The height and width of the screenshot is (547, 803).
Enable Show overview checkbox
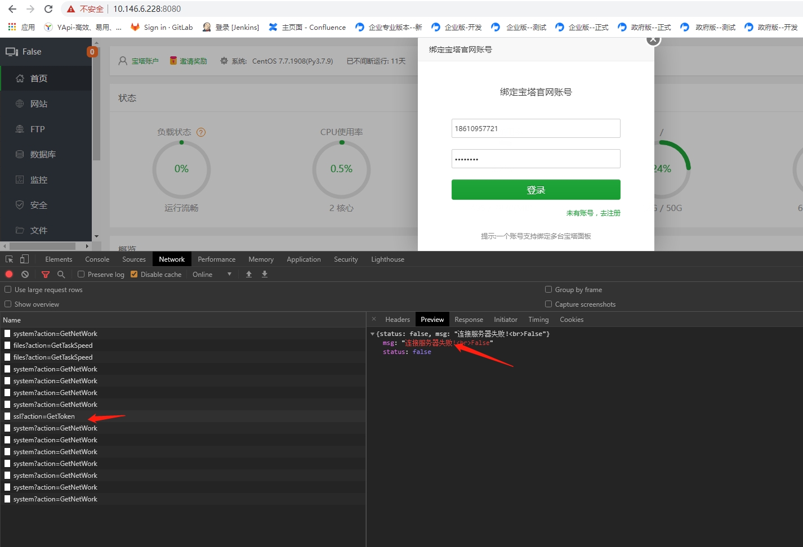[8, 304]
